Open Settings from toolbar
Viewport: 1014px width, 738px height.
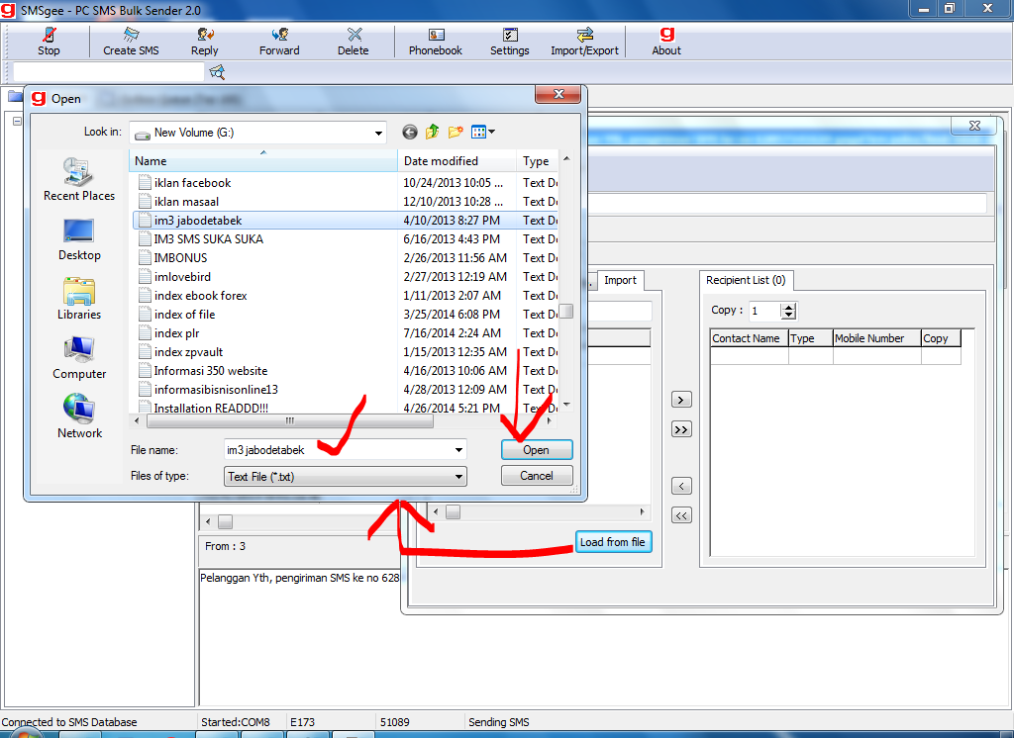[x=510, y=42]
